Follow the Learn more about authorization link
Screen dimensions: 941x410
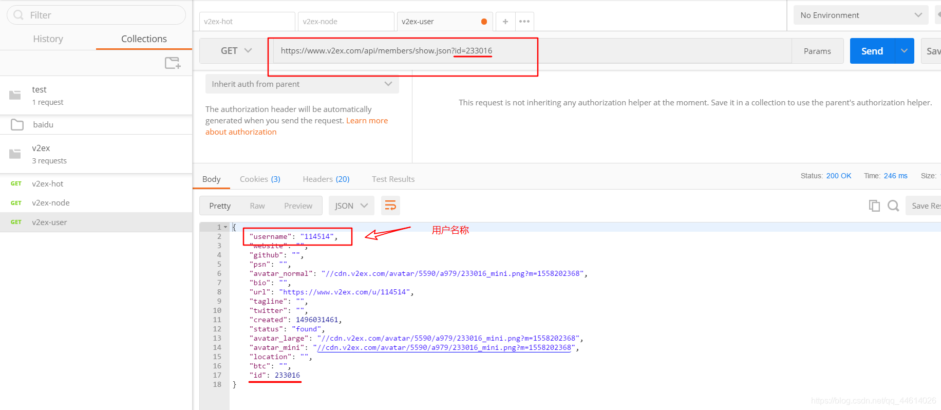(x=296, y=126)
